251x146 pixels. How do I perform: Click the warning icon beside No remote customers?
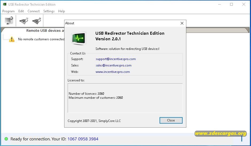pyautogui.click(x=12, y=39)
